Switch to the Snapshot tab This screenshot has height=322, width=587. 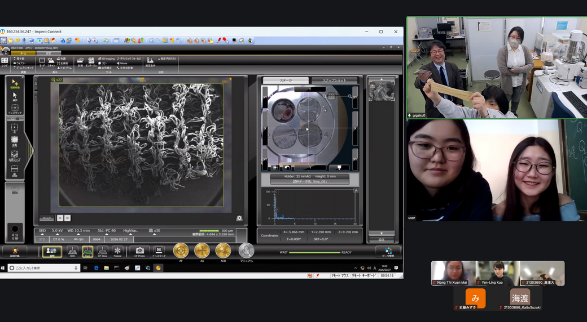point(335,80)
